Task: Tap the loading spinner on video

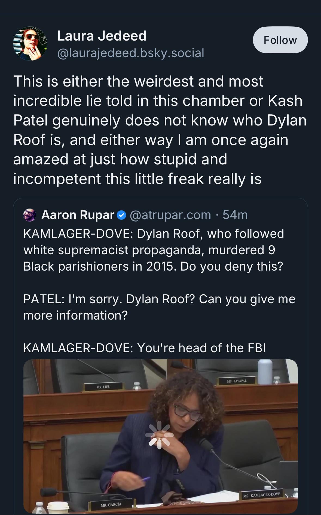Action: pos(159,435)
